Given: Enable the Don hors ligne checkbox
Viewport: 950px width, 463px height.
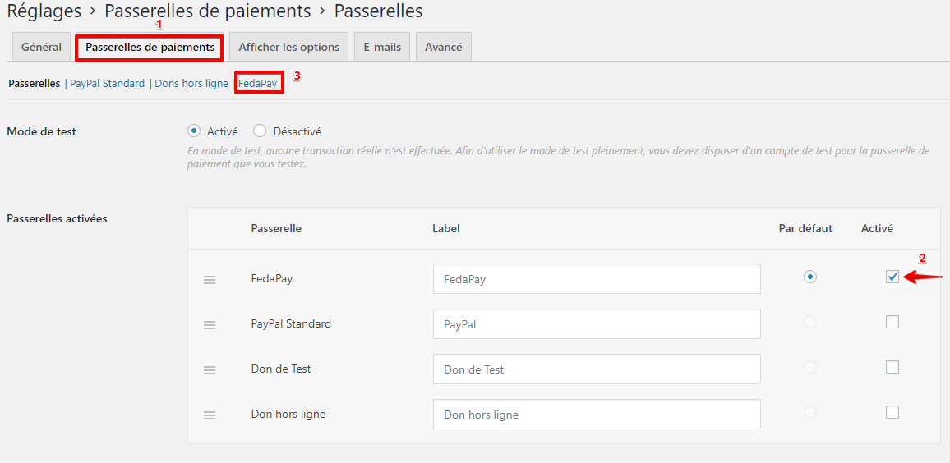Looking at the screenshot, I should pos(892,412).
